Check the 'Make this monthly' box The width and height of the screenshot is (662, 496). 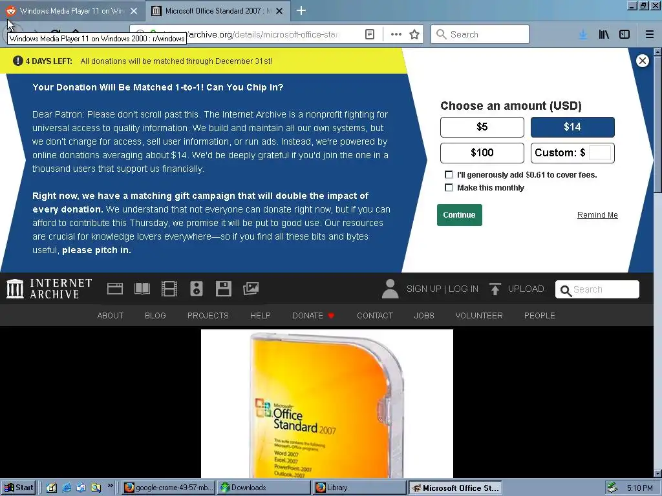coord(449,188)
